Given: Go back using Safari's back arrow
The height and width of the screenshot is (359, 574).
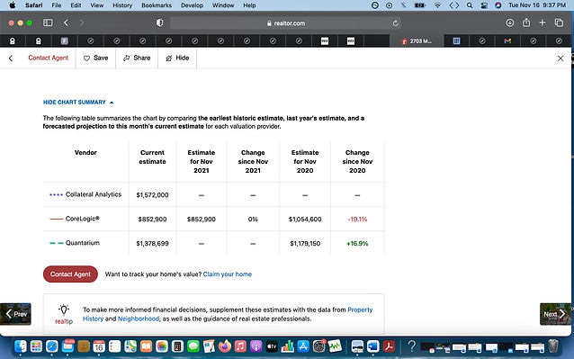Looking at the screenshot, I should pyautogui.click(x=66, y=22).
